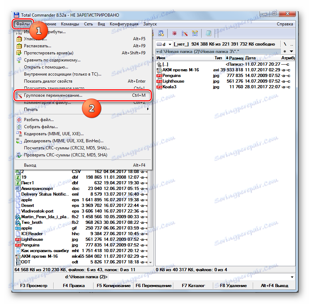
Task: Open the Команды menu
Action: point(70,24)
